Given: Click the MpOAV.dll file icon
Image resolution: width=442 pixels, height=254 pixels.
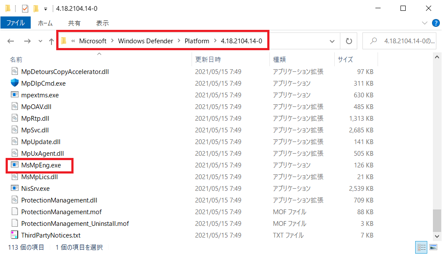Looking at the screenshot, I should [x=15, y=106].
